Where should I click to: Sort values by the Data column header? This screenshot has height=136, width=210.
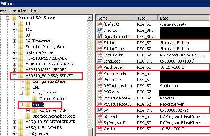pyautogui.click(x=184, y=18)
